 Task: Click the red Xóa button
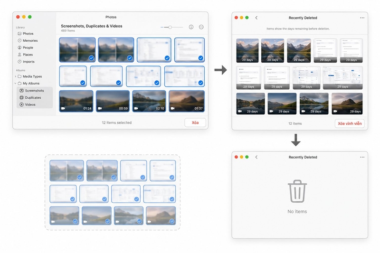click(x=195, y=122)
